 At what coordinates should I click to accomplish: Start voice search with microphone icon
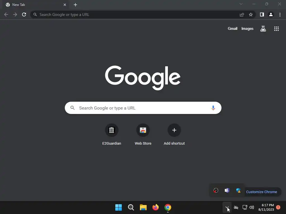pyautogui.click(x=213, y=108)
